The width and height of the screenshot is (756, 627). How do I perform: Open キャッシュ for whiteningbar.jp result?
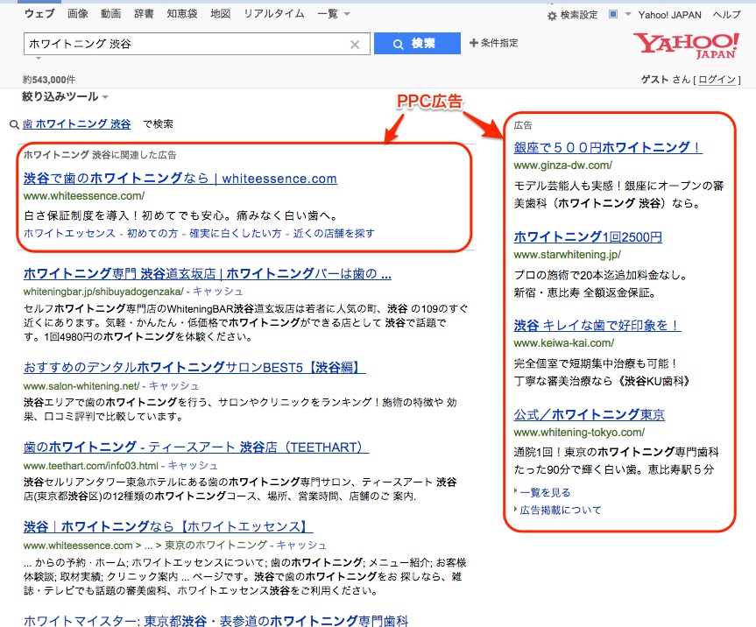click(218, 292)
